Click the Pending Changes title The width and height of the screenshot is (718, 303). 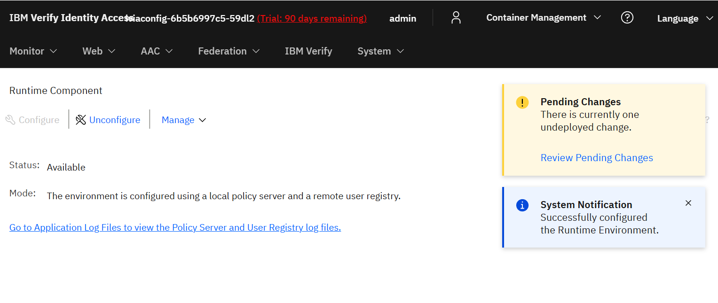tap(581, 102)
